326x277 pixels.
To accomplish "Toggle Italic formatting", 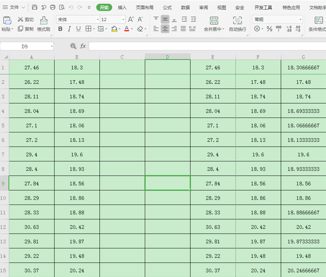I will [x=69, y=29].
